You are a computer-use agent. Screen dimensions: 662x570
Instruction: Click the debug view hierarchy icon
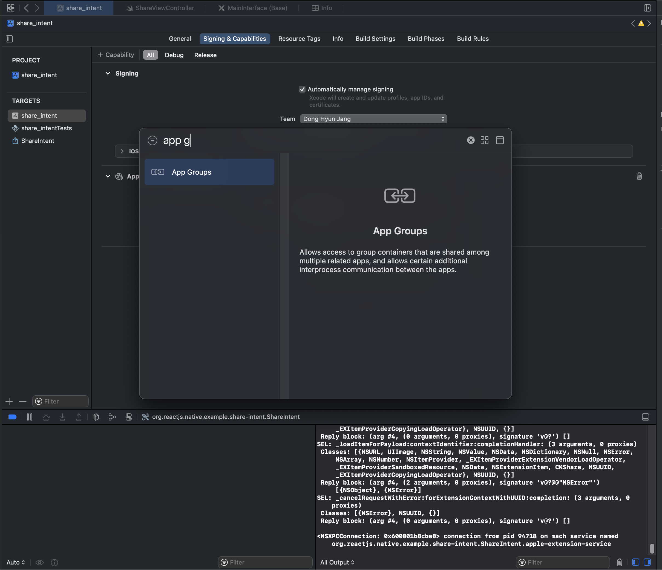(x=96, y=417)
